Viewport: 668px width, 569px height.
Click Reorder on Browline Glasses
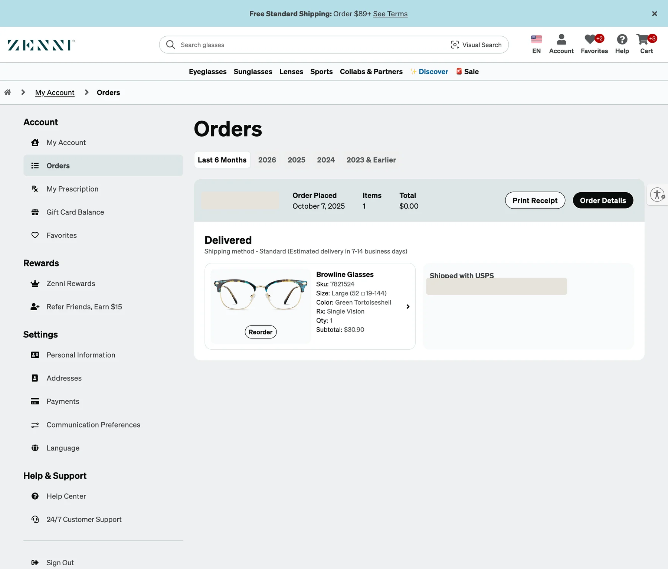click(261, 332)
